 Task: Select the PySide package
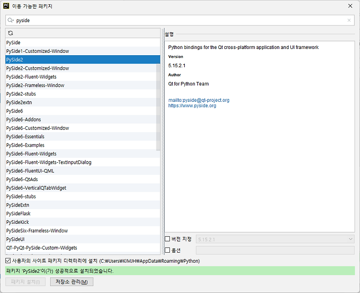tap(83, 43)
